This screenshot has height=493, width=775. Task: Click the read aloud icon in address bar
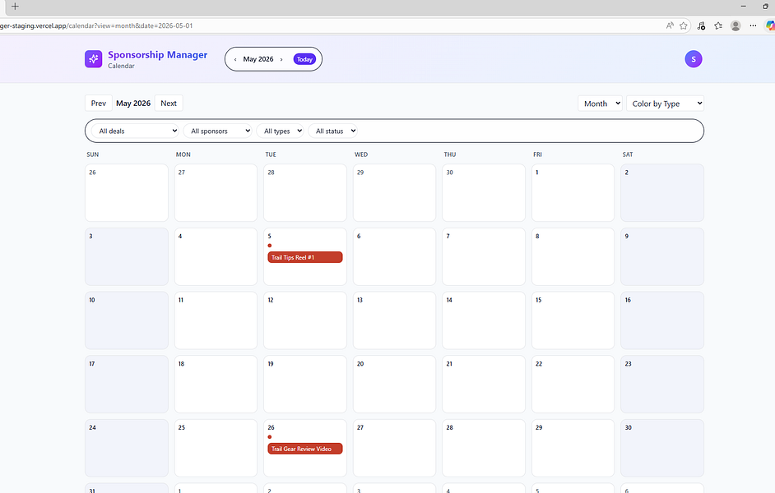point(669,25)
